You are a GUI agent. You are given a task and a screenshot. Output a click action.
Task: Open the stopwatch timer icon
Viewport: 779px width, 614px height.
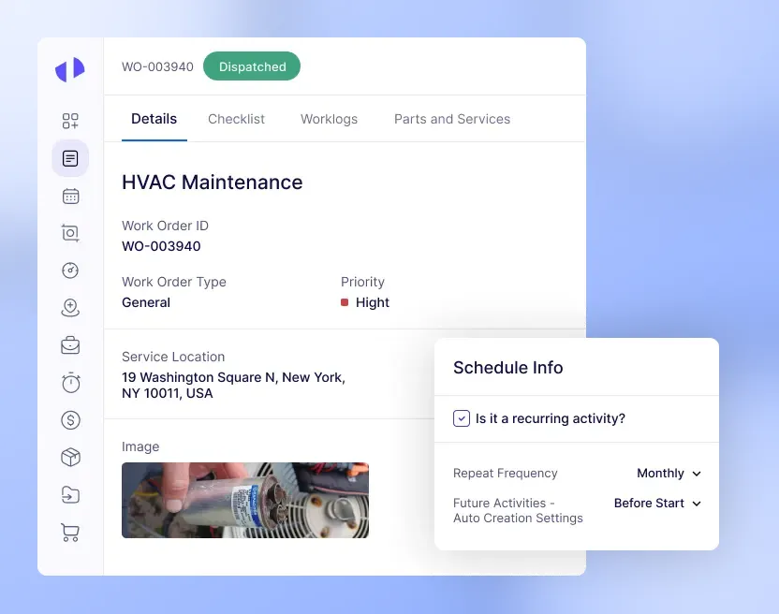pyautogui.click(x=71, y=383)
